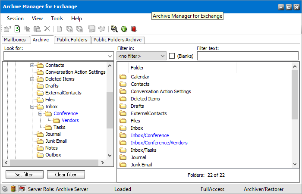Select Junk Email in the folder tree
The height and width of the screenshot is (194, 302).
click(x=56, y=141)
